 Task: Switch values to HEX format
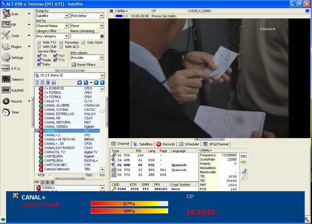click(x=244, y=162)
